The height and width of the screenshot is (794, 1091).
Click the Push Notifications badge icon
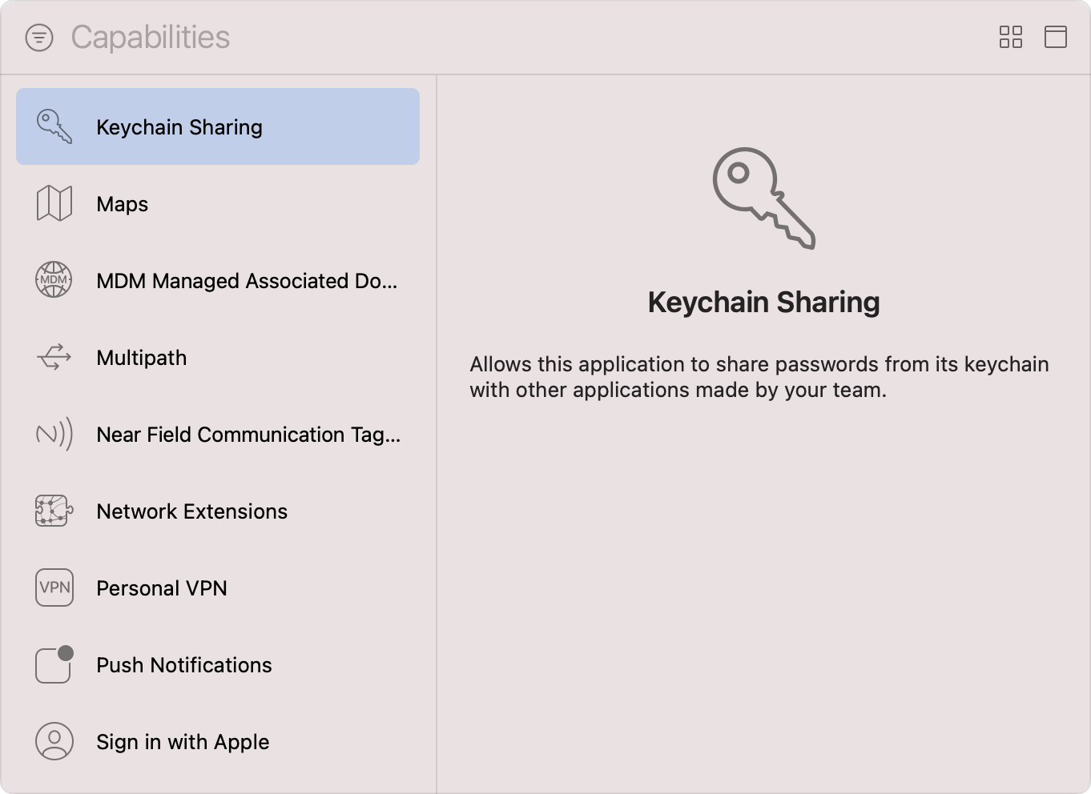[x=53, y=664]
